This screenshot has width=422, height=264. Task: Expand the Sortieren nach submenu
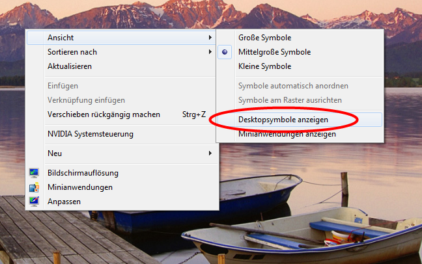(x=121, y=52)
